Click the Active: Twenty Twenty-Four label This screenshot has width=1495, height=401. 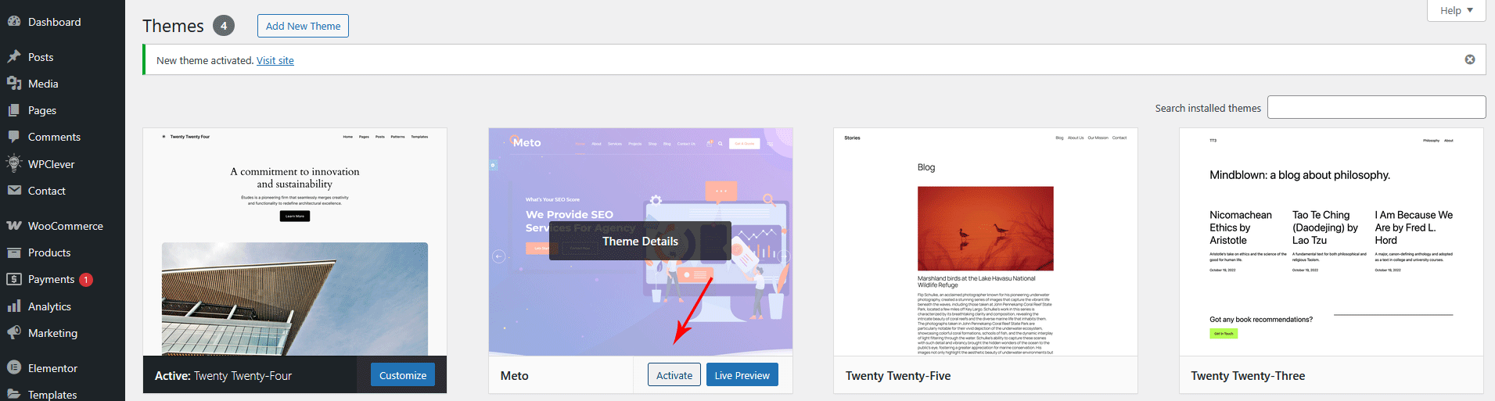[223, 376]
